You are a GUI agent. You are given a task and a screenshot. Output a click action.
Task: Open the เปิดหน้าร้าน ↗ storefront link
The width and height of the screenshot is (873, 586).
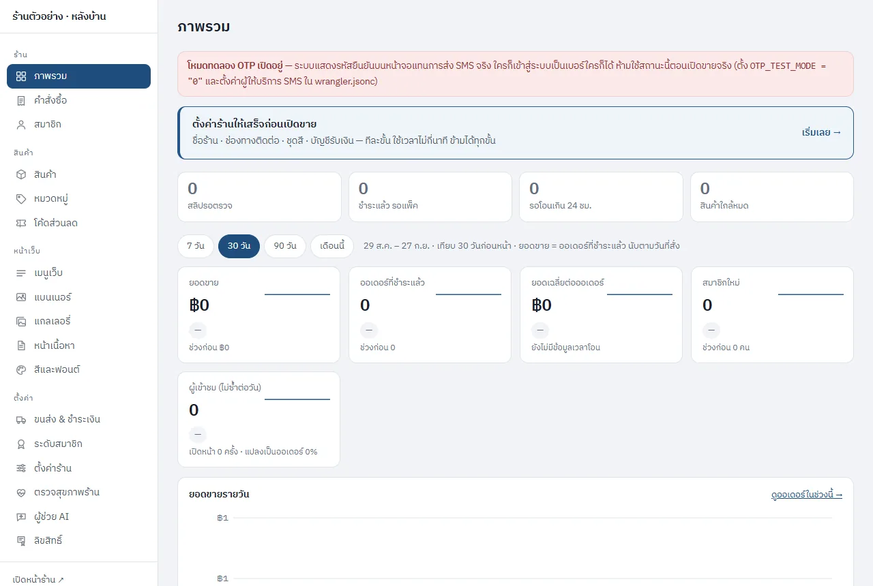click(38, 579)
